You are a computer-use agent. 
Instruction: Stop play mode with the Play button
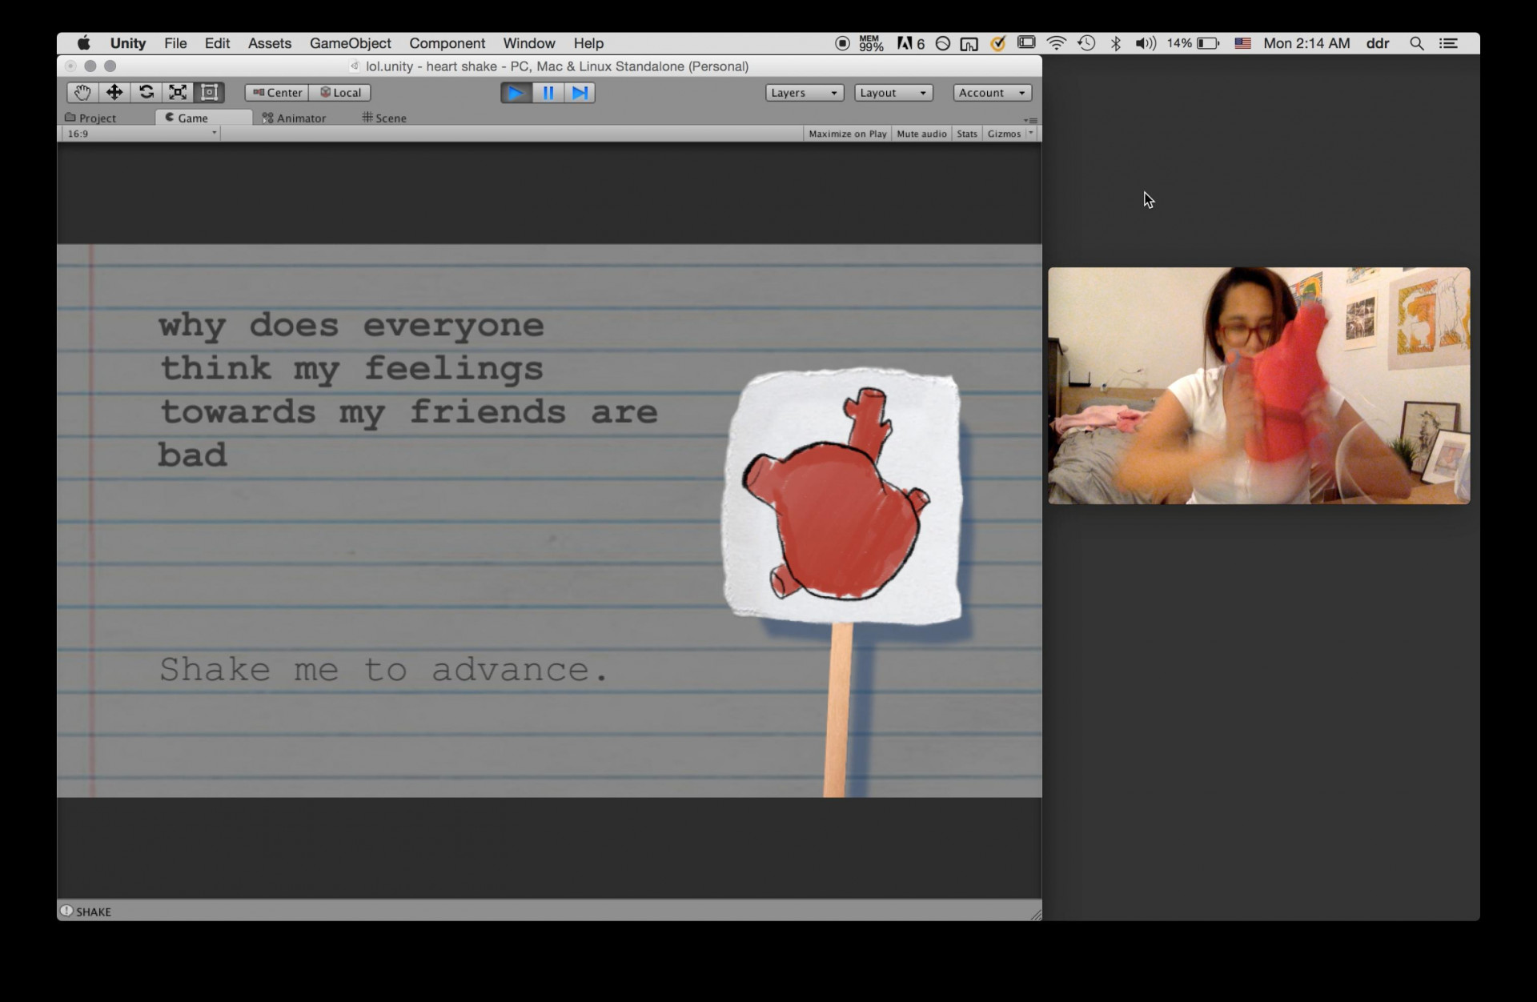[516, 93]
